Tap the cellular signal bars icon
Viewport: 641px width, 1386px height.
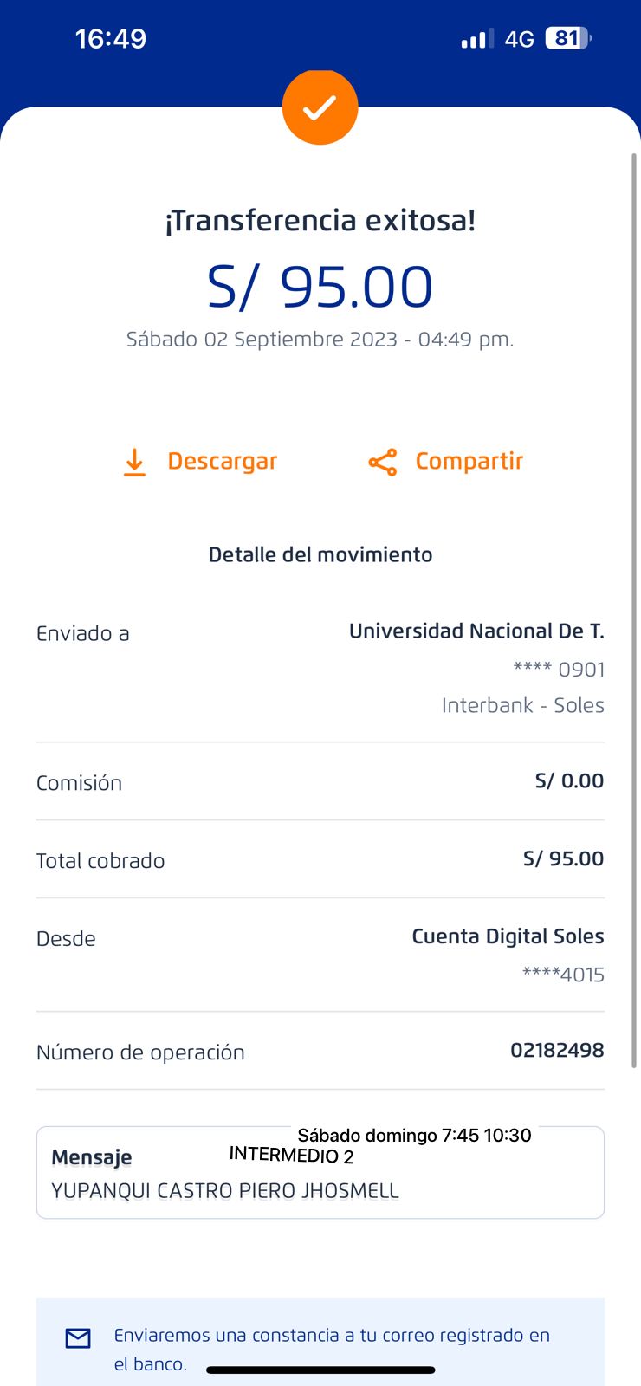click(476, 39)
